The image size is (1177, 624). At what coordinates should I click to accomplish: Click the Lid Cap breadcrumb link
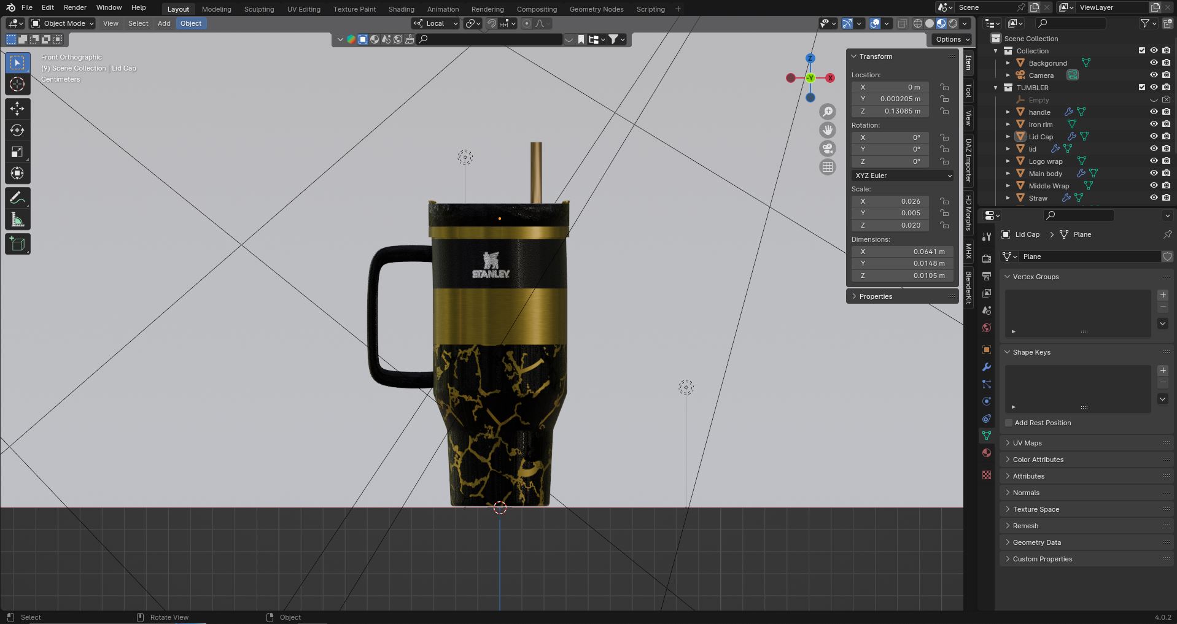coord(1027,234)
